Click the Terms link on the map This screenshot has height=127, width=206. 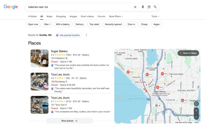196,122
